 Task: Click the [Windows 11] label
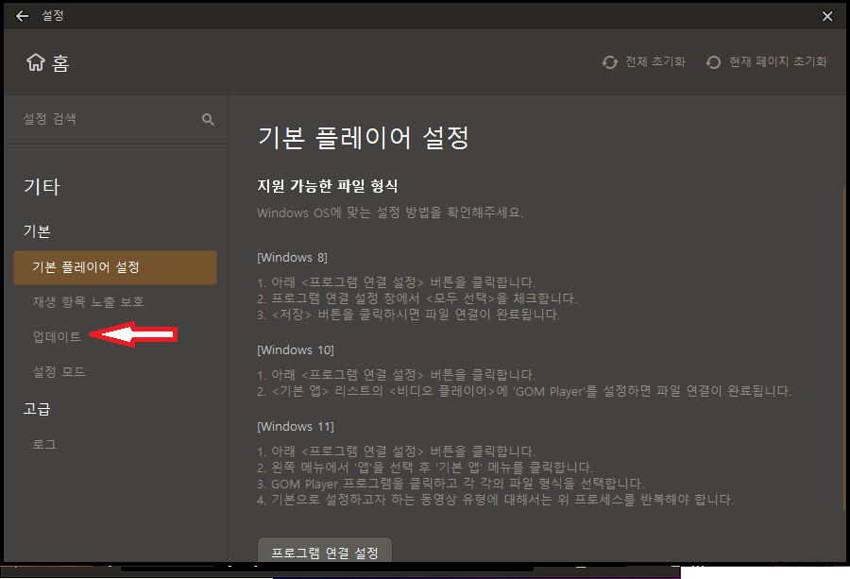pyautogui.click(x=296, y=427)
